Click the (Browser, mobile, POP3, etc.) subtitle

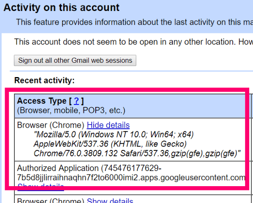(x=71, y=110)
